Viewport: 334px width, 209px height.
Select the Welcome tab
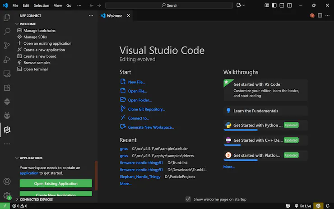pyautogui.click(x=115, y=16)
